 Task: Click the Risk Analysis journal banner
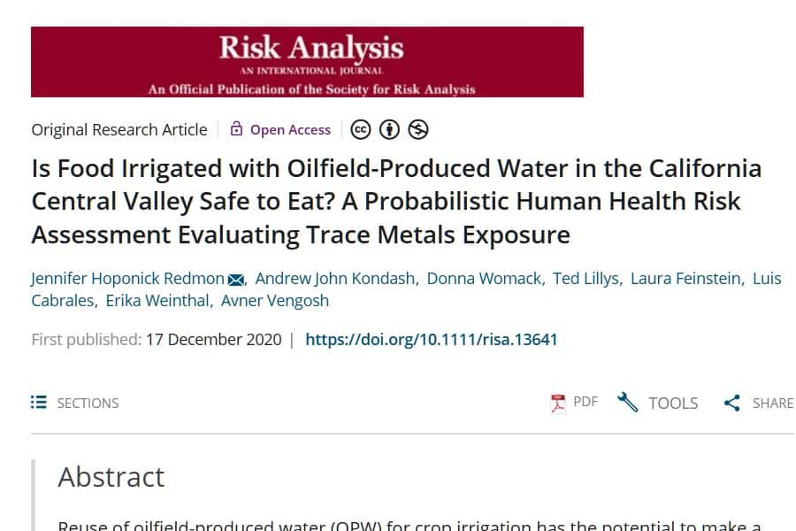(307, 62)
